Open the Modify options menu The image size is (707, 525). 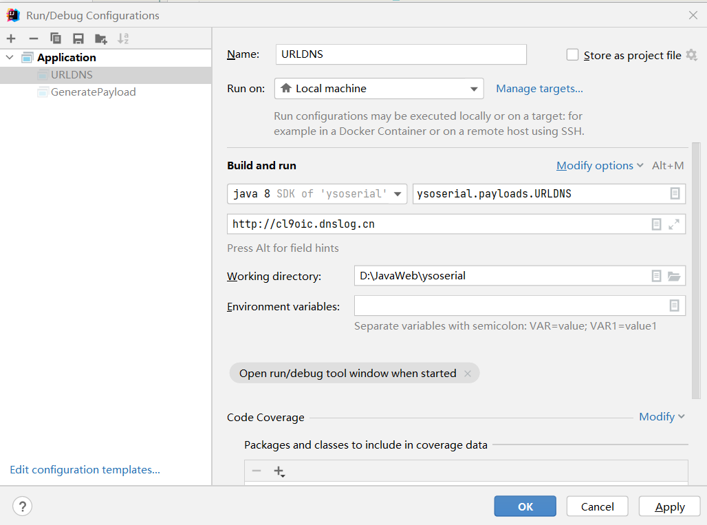tap(599, 166)
